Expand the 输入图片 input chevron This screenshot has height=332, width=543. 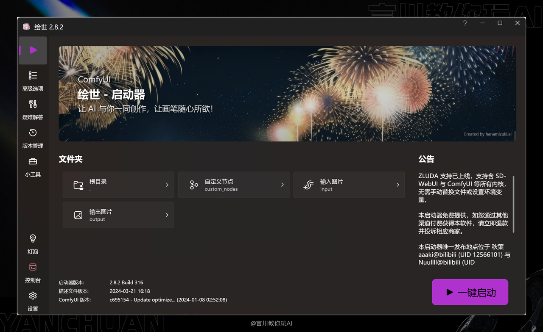pyautogui.click(x=397, y=185)
